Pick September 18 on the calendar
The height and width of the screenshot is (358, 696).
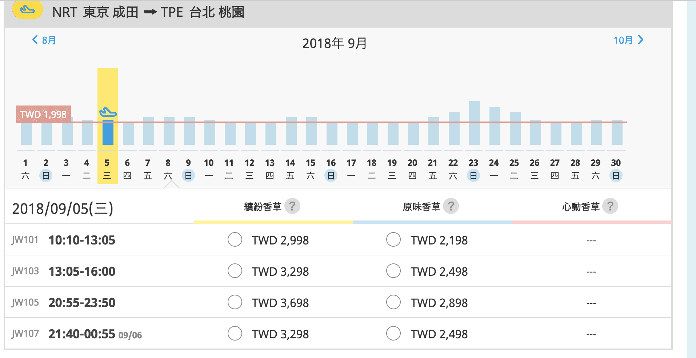pos(372,169)
